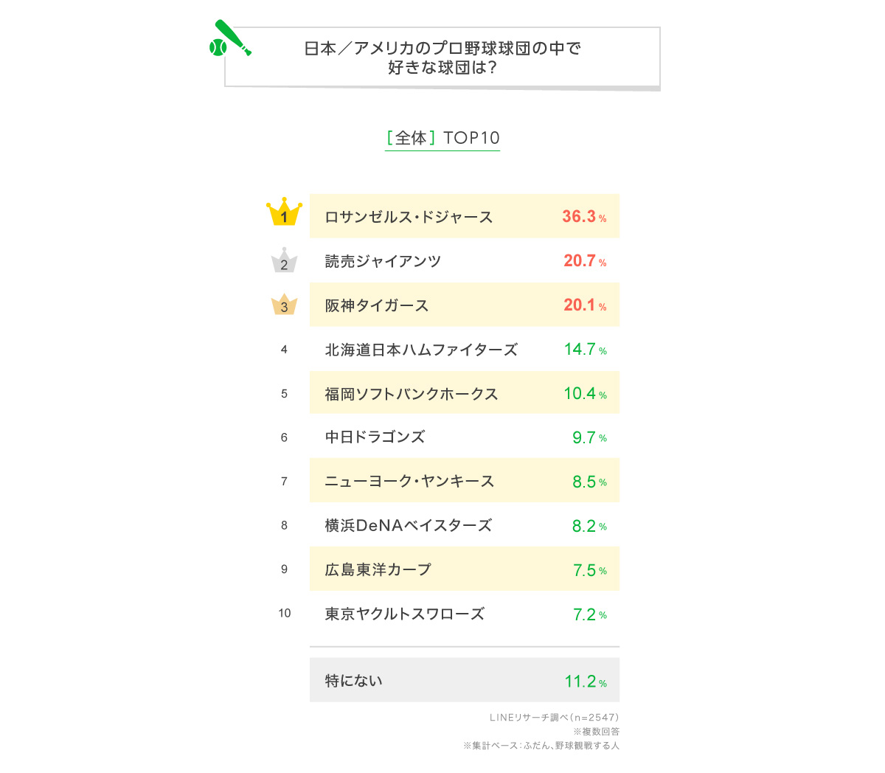The height and width of the screenshot is (773, 885).
Task: Click the 広島東洋カープ row
Action: (465, 569)
